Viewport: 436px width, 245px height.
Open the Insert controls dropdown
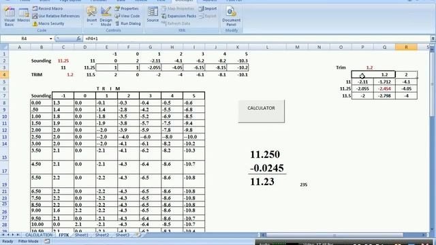pyautogui.click(x=91, y=16)
